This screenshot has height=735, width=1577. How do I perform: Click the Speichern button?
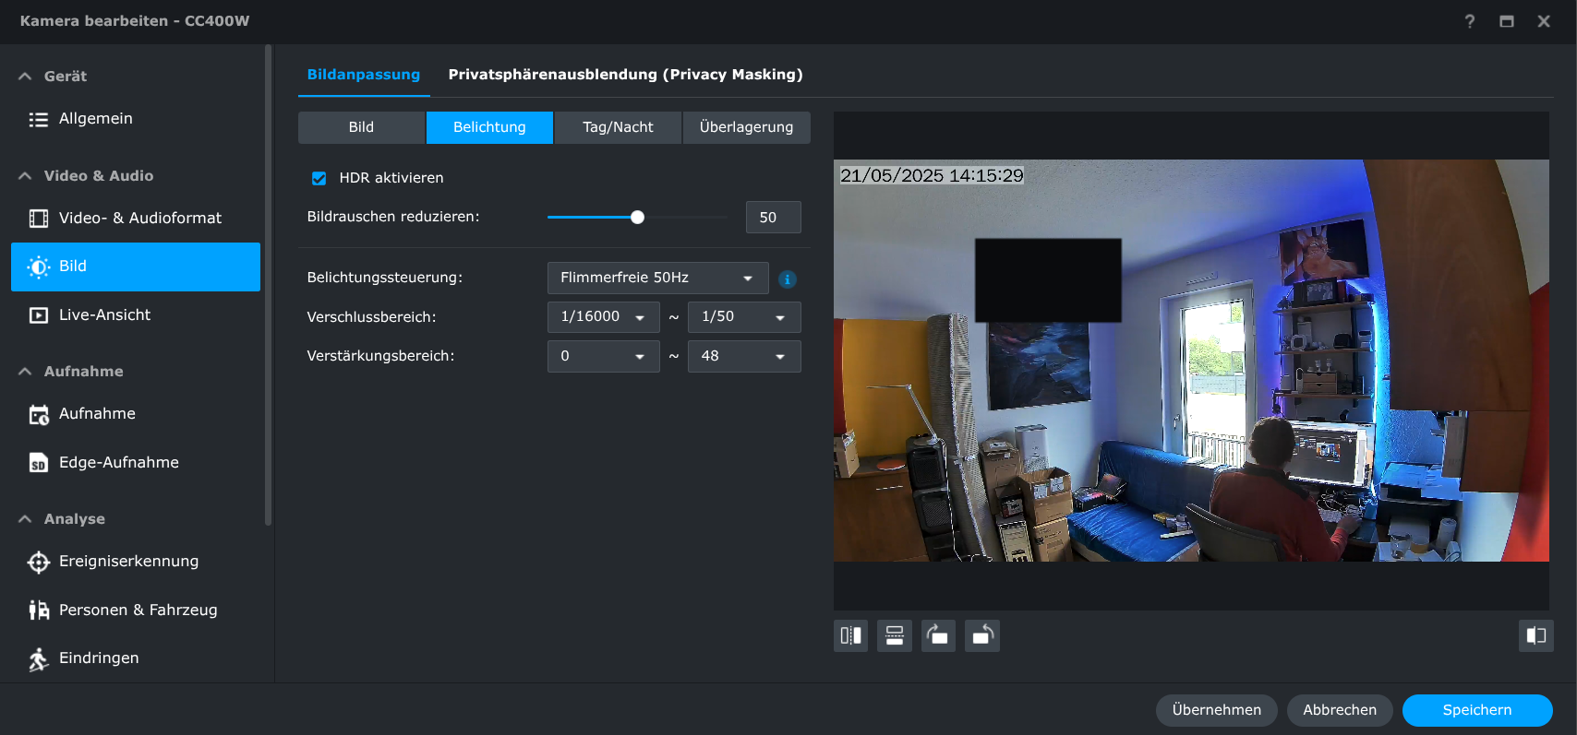pos(1476,710)
